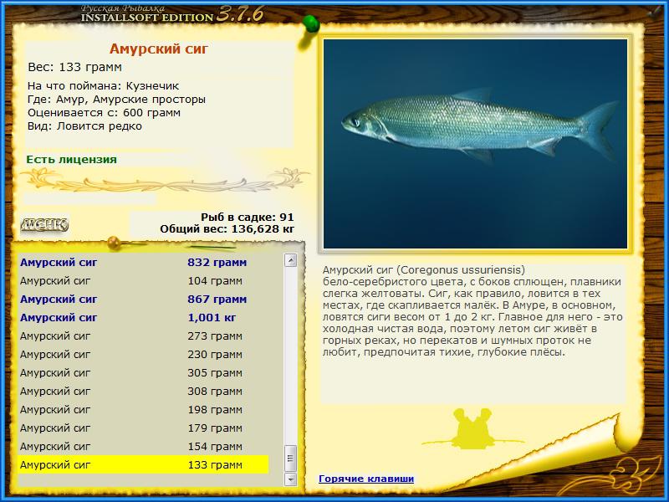Viewport: 669px width, 502px height.
Task: Click the fish list scroll-down arrow
Action: click(x=290, y=479)
